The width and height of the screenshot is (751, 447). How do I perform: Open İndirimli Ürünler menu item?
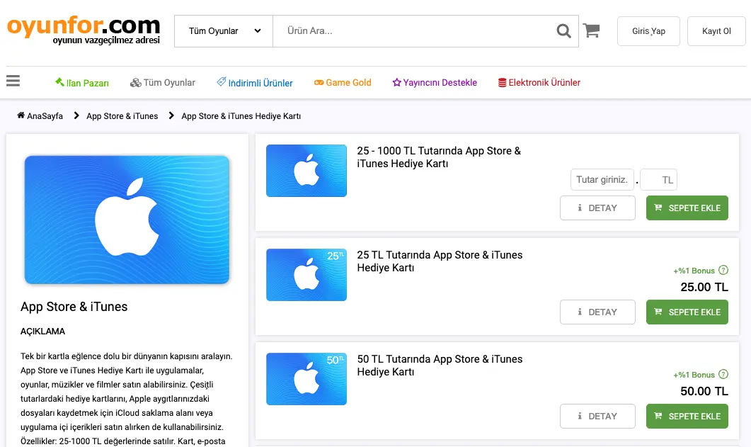[x=255, y=82]
